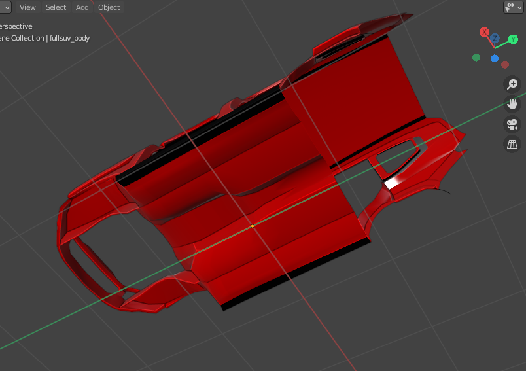This screenshot has height=371, width=526.
Task: Open the Object menu
Action: [x=109, y=7]
